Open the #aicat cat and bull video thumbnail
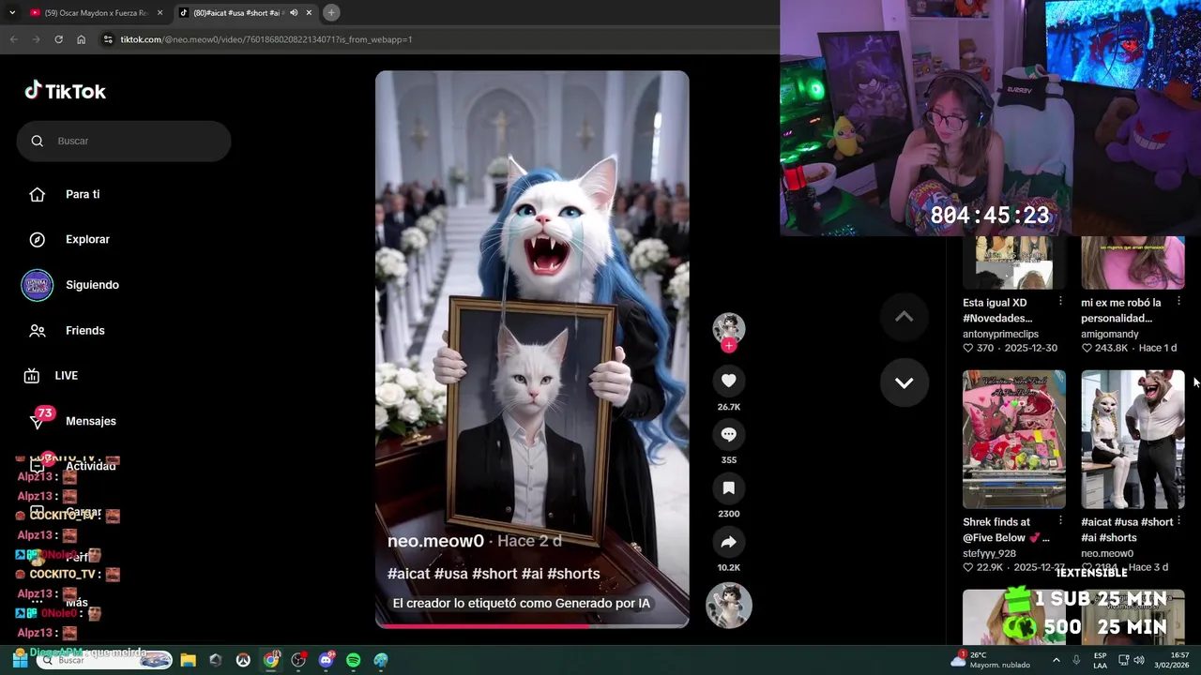The height and width of the screenshot is (675, 1201). 1133,439
